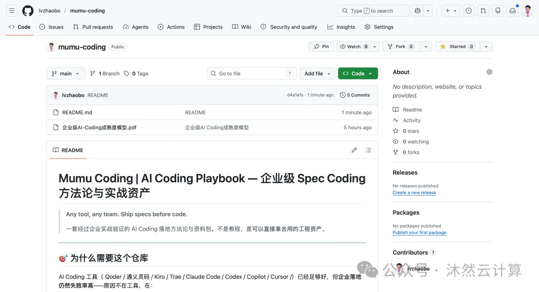
Task: View the 5 Commits history
Action: click(355, 95)
